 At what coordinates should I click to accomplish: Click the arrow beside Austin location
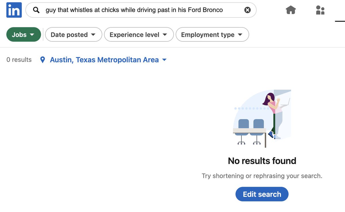[x=164, y=60]
